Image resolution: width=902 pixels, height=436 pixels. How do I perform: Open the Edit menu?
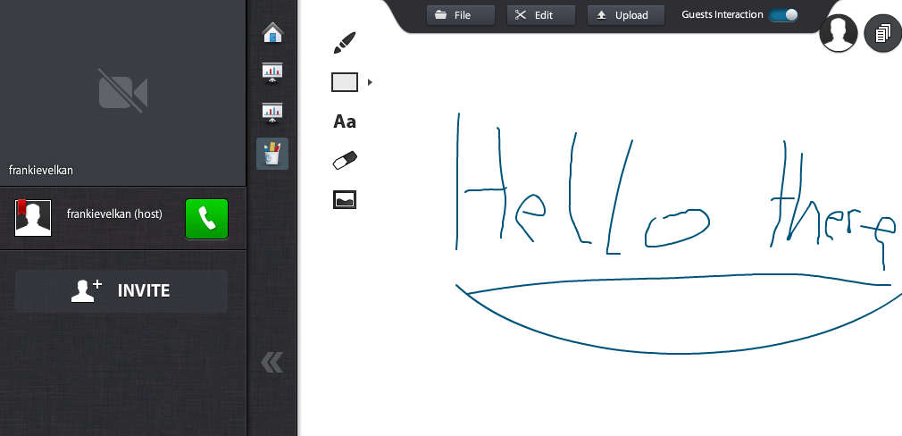(x=534, y=15)
